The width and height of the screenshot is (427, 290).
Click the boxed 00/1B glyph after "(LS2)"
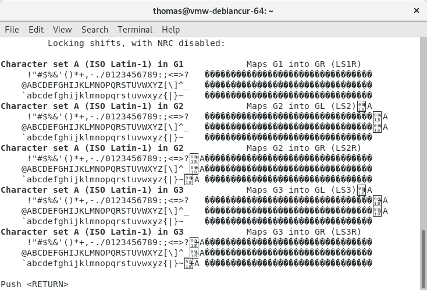pyautogui.click(x=361, y=106)
